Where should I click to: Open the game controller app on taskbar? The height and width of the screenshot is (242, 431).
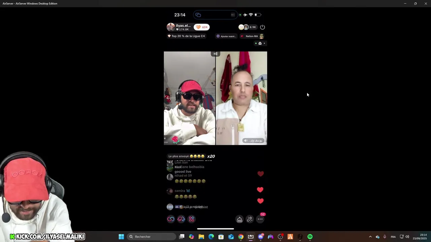pos(270,237)
